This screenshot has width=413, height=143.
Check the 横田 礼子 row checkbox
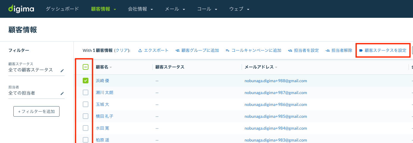tap(85, 116)
